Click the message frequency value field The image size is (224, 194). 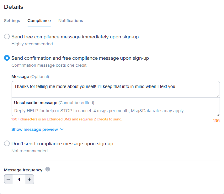click(19, 179)
